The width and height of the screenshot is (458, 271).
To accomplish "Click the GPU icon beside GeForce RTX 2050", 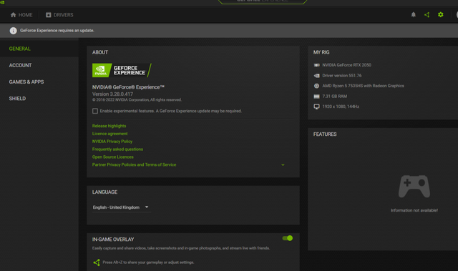I will (x=316, y=65).
